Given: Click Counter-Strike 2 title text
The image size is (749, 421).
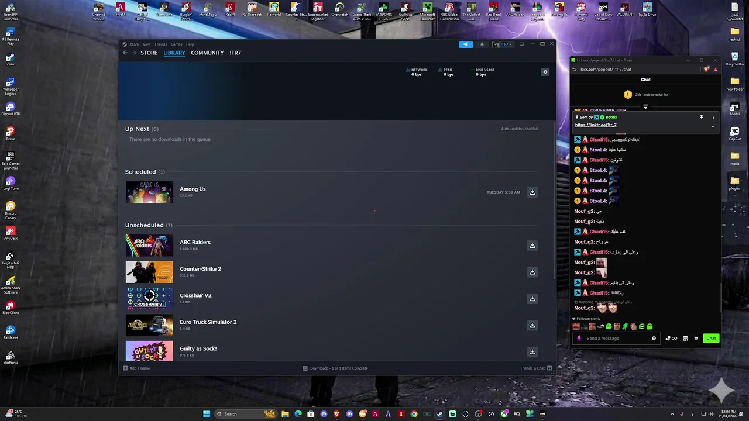Looking at the screenshot, I should [200, 269].
